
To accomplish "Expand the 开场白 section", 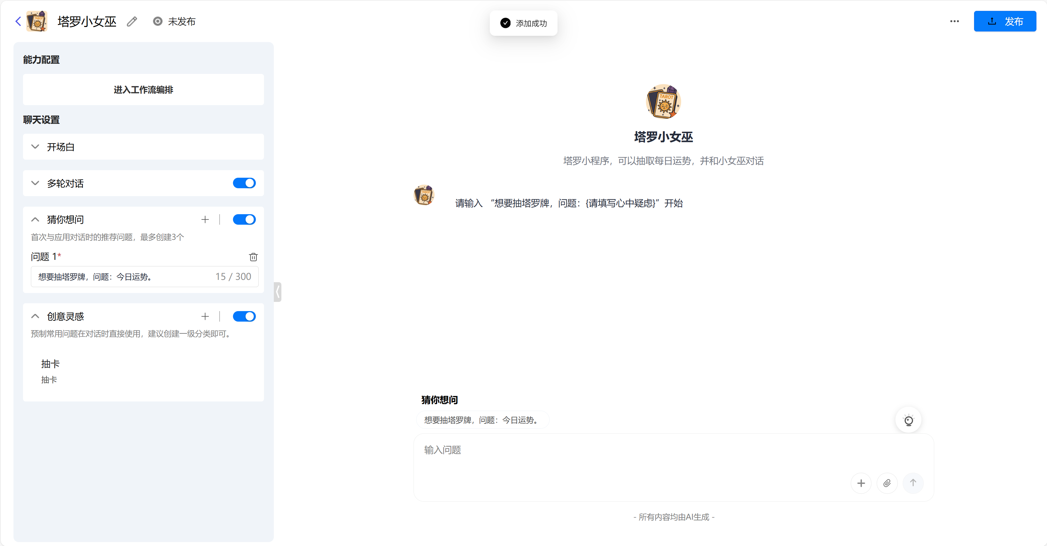I will 35,147.
